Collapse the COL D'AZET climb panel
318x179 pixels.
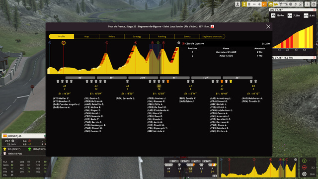[x=314, y=10]
